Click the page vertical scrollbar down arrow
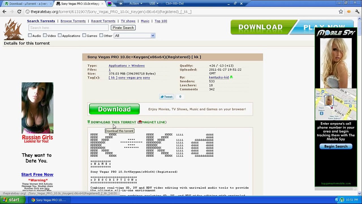362x204 pixels. pos(359,194)
